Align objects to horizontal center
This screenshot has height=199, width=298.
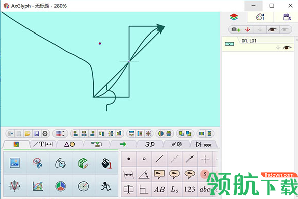tap(84, 134)
